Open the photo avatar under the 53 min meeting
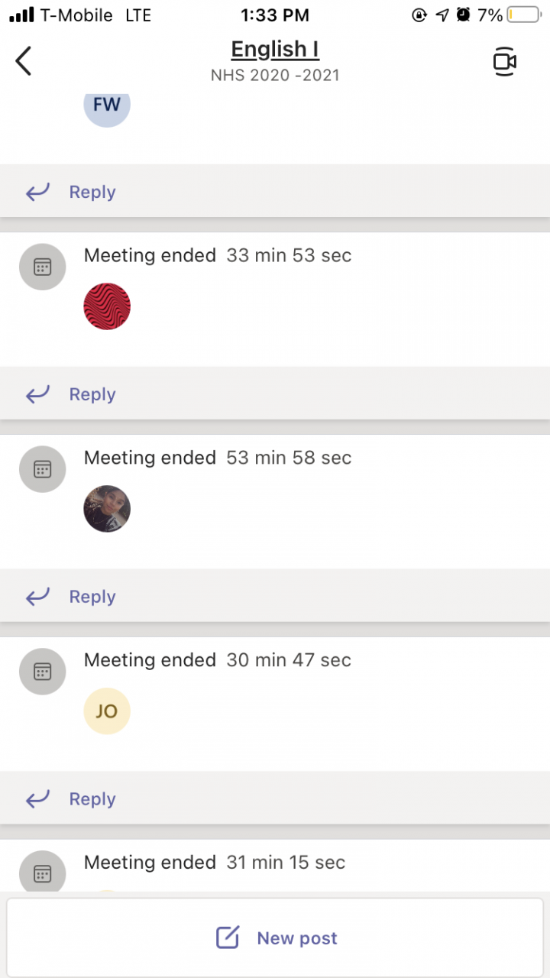The image size is (550, 978). point(107,509)
